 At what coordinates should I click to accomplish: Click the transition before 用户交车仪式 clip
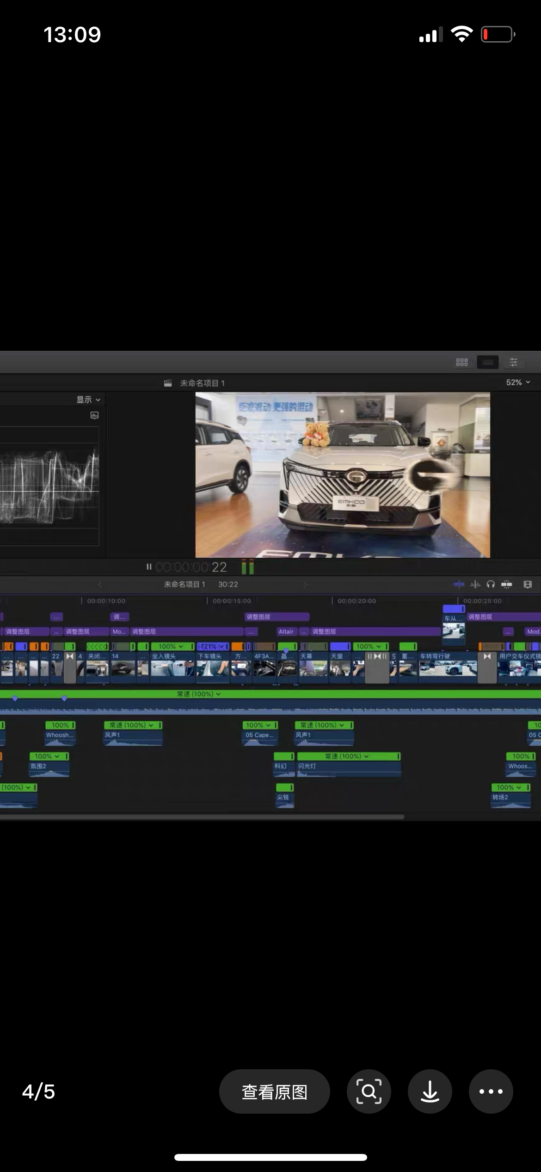pyautogui.click(x=487, y=667)
